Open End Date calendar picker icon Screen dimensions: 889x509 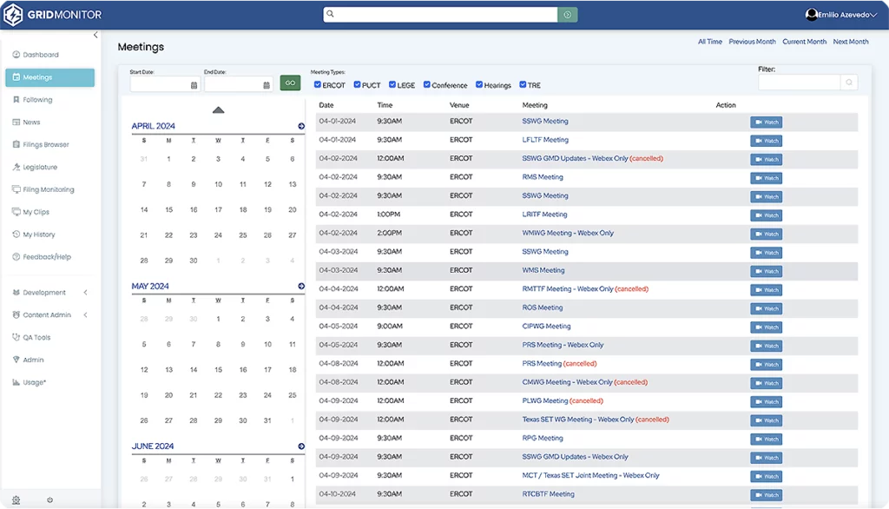click(267, 85)
